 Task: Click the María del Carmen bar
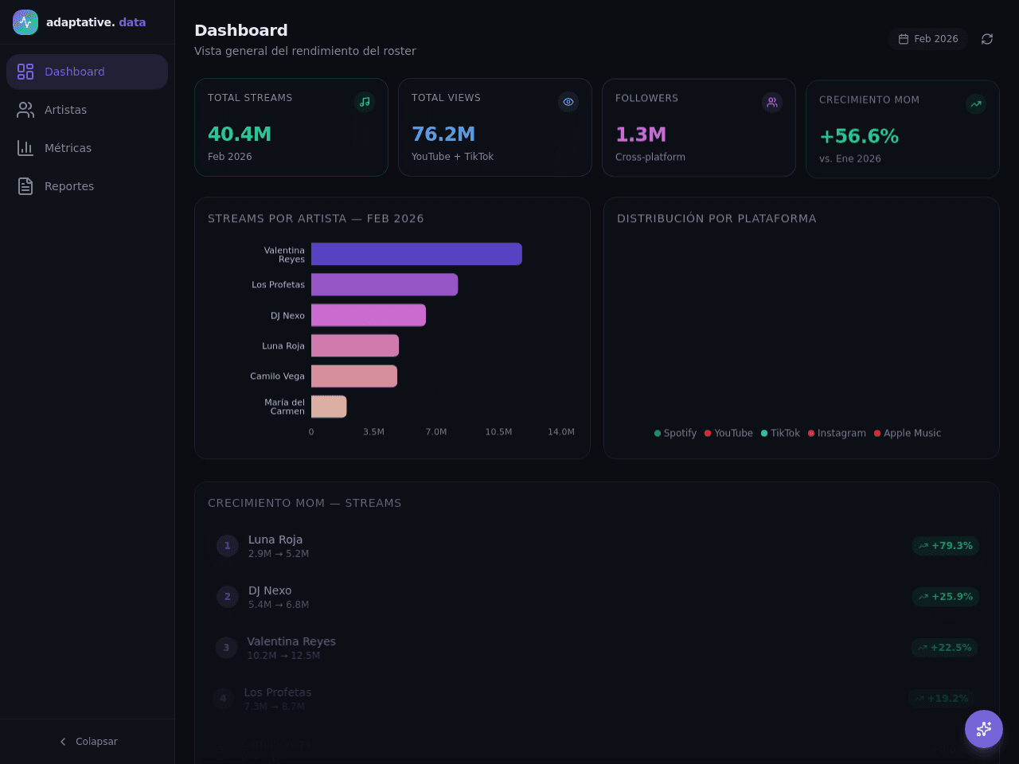click(x=329, y=407)
